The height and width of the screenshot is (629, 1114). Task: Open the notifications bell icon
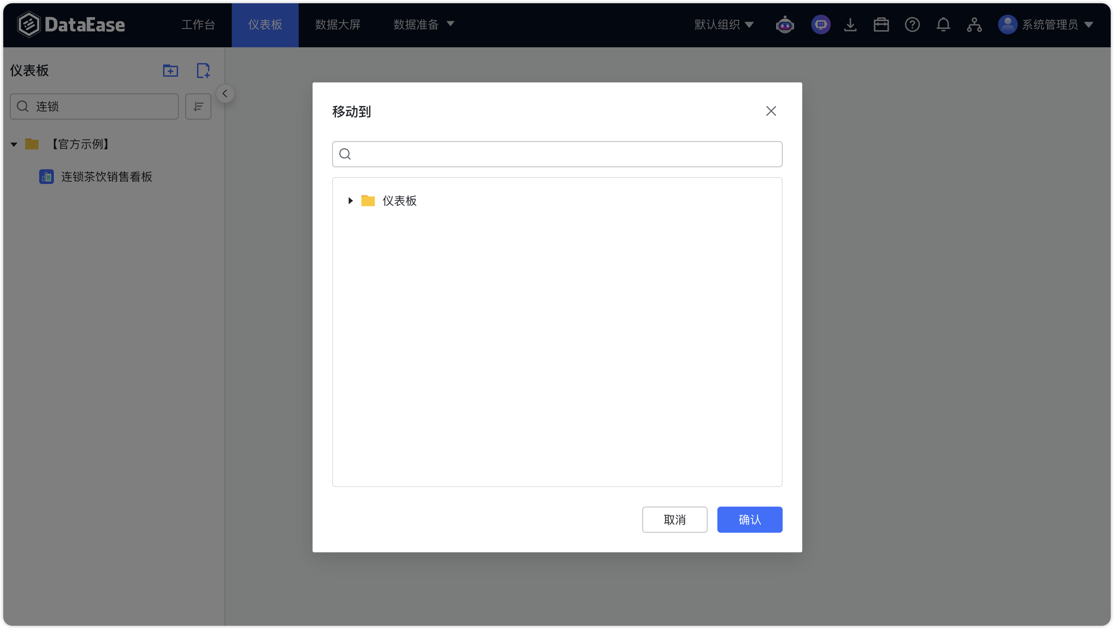pyautogui.click(x=943, y=24)
